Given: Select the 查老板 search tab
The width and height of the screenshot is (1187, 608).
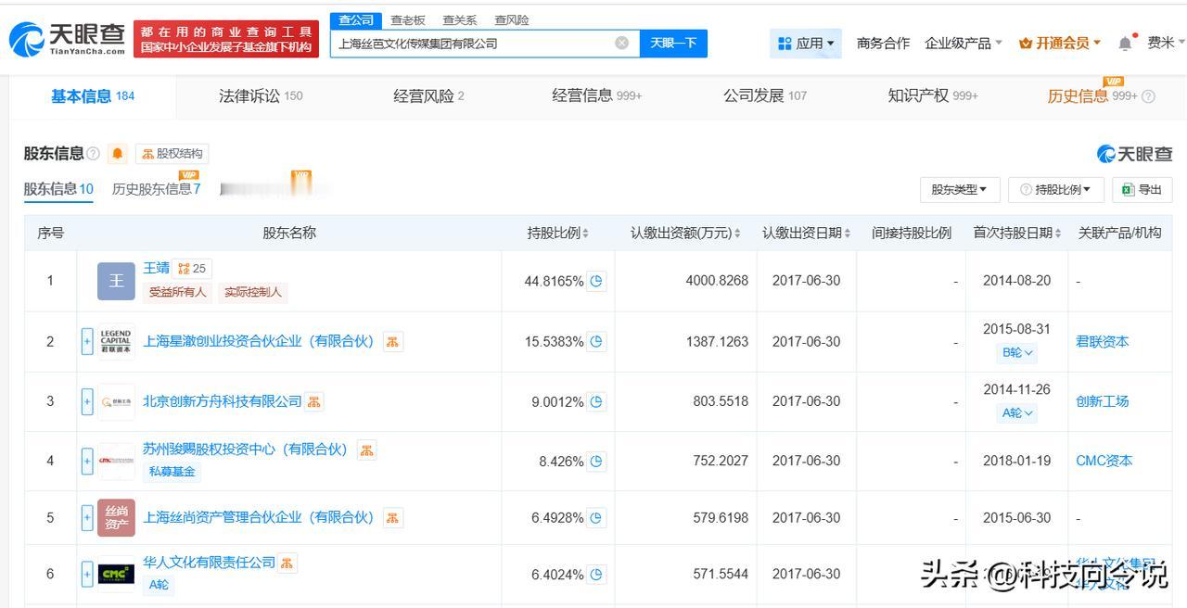Looking at the screenshot, I should (408, 20).
